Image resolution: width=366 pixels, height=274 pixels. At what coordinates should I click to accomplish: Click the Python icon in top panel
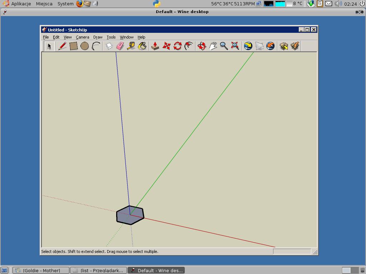[x=157, y=4]
